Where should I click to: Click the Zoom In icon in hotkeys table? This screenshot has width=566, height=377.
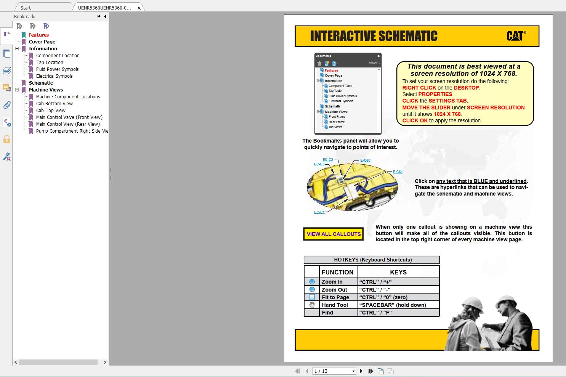coord(312,282)
